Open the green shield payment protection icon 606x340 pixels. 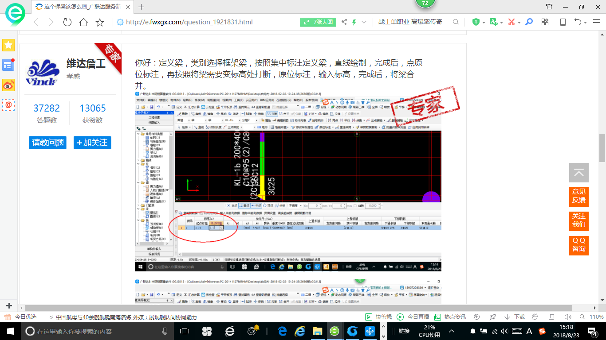(x=476, y=22)
